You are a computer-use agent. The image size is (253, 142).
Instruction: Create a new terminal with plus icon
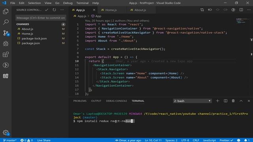217,101
